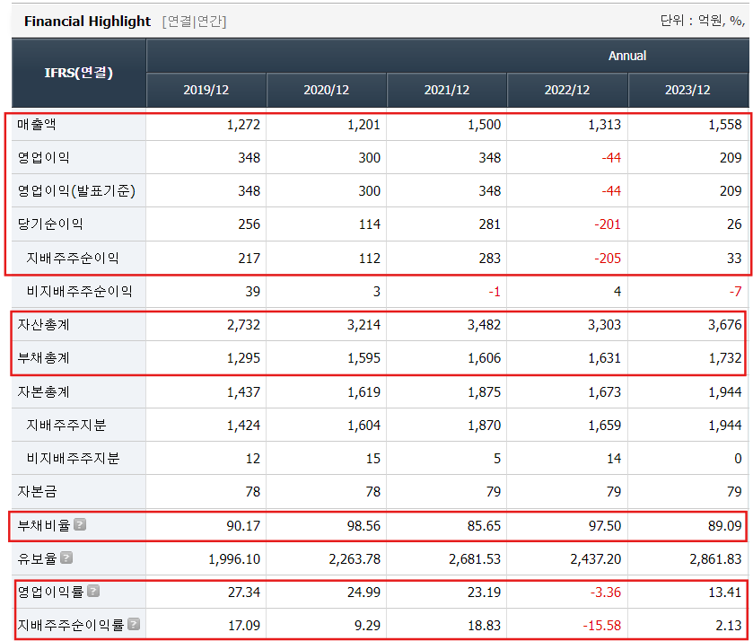Select the 2022/12 column header

[x=567, y=90]
